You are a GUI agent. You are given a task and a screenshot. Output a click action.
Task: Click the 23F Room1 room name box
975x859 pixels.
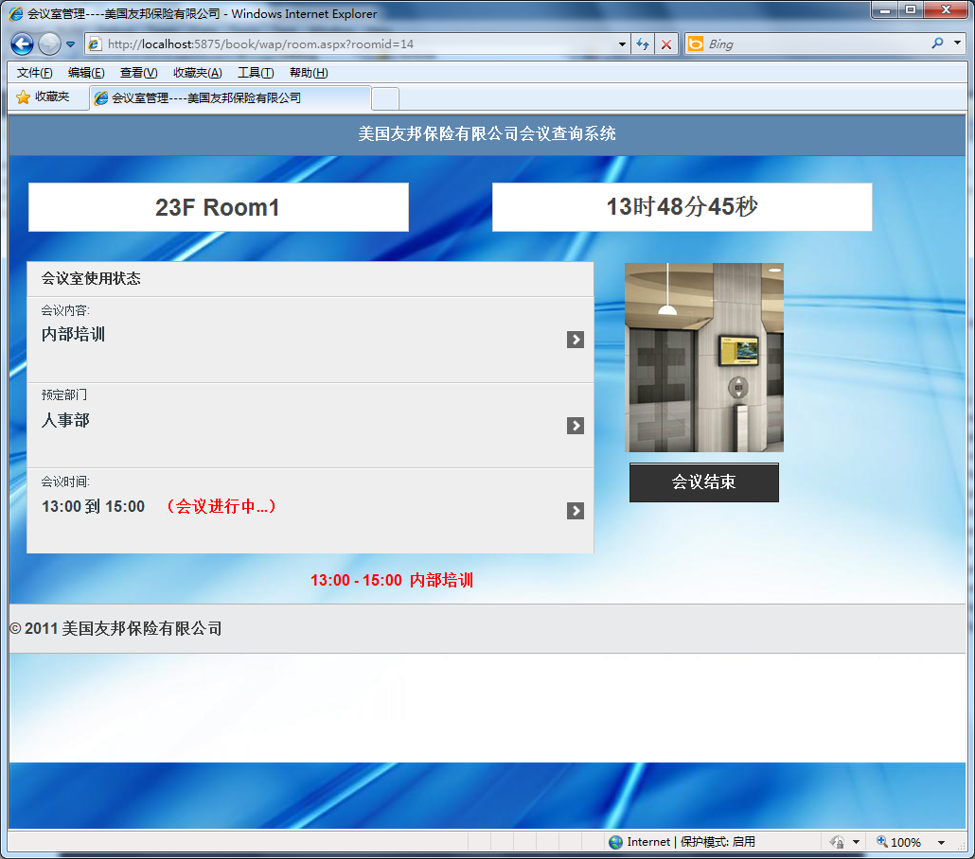[x=219, y=207]
